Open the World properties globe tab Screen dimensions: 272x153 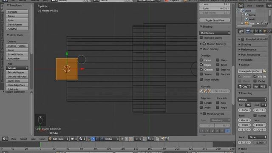pyautogui.click(x=261, y=31)
